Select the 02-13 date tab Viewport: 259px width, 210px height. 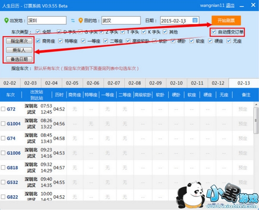[244, 83]
